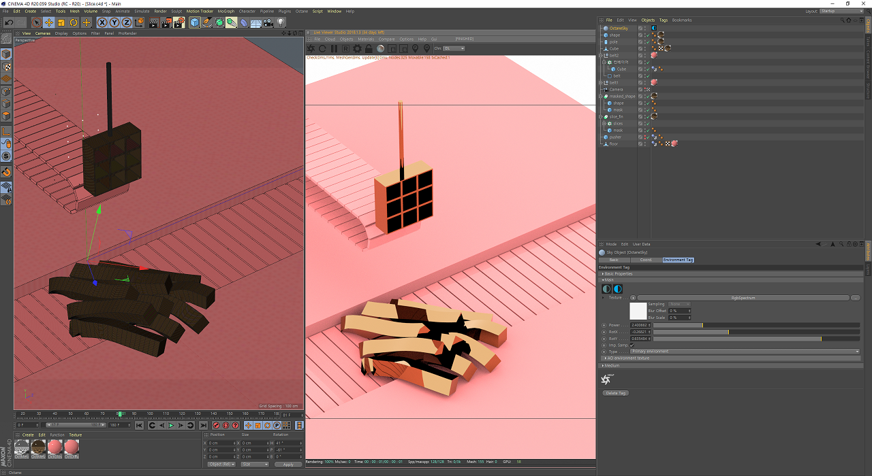Viewport: 872px width, 476px height.
Task: Click the Light bulb icon in toolbar
Action: tap(279, 22)
